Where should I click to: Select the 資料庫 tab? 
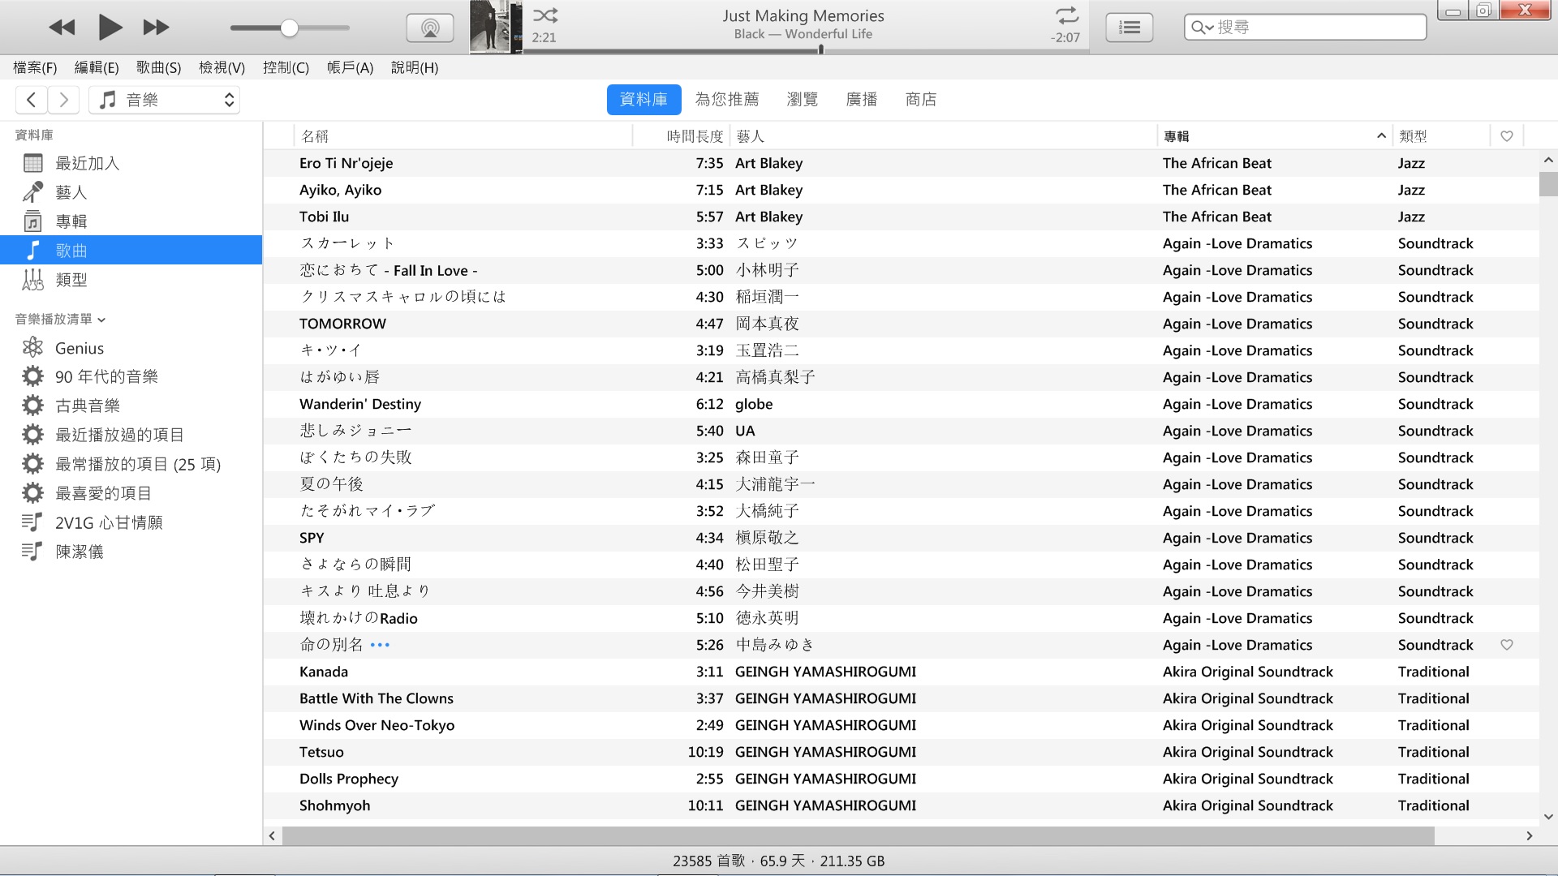pos(643,100)
